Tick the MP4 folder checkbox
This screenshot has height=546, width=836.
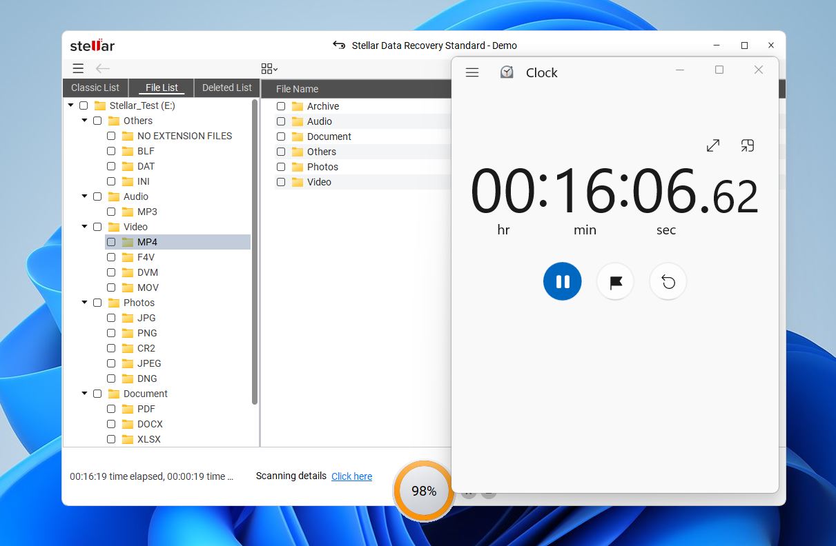pos(111,242)
